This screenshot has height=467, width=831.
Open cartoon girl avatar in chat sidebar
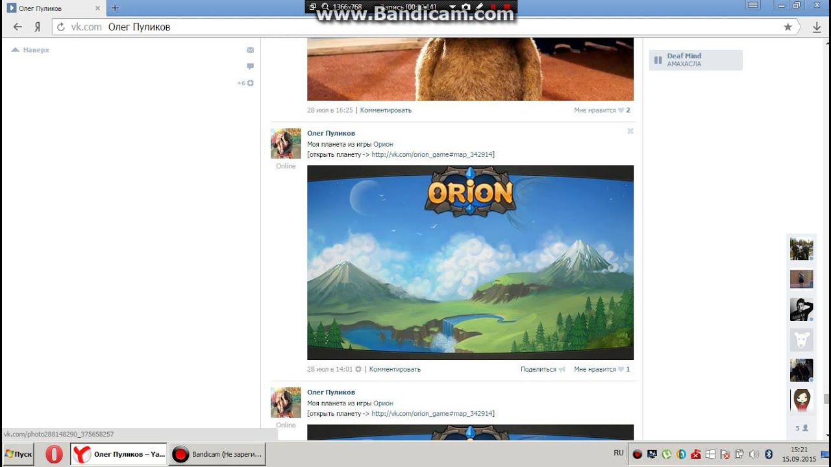point(801,400)
